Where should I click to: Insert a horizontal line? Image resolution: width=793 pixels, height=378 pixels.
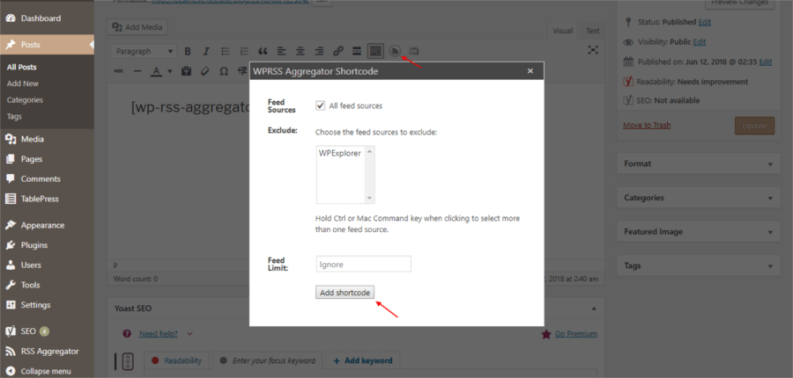[137, 71]
